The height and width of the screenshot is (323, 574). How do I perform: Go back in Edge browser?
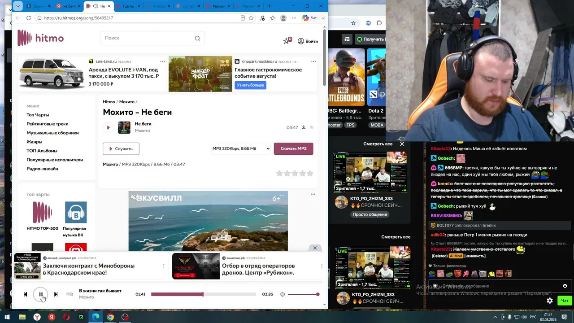[18, 18]
